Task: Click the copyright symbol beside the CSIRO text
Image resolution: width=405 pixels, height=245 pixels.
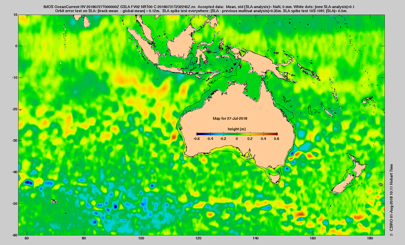Action: pyautogui.click(x=391, y=235)
